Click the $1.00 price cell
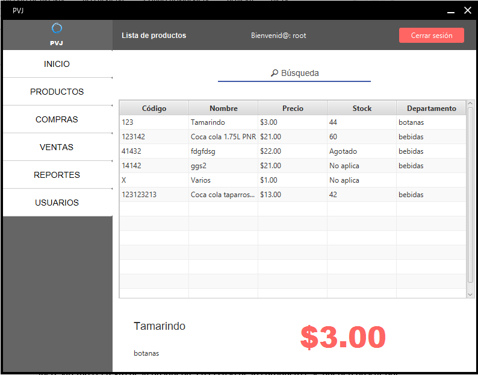Image resolution: width=478 pixels, height=375 pixels. 293,180
